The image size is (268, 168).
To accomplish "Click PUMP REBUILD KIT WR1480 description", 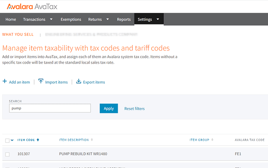I will pos(83,154).
